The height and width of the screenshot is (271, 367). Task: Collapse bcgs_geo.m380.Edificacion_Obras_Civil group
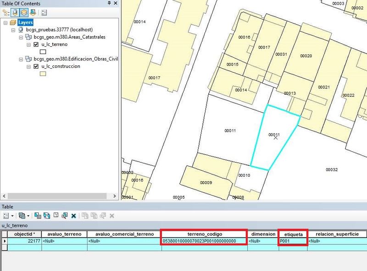[21, 60]
